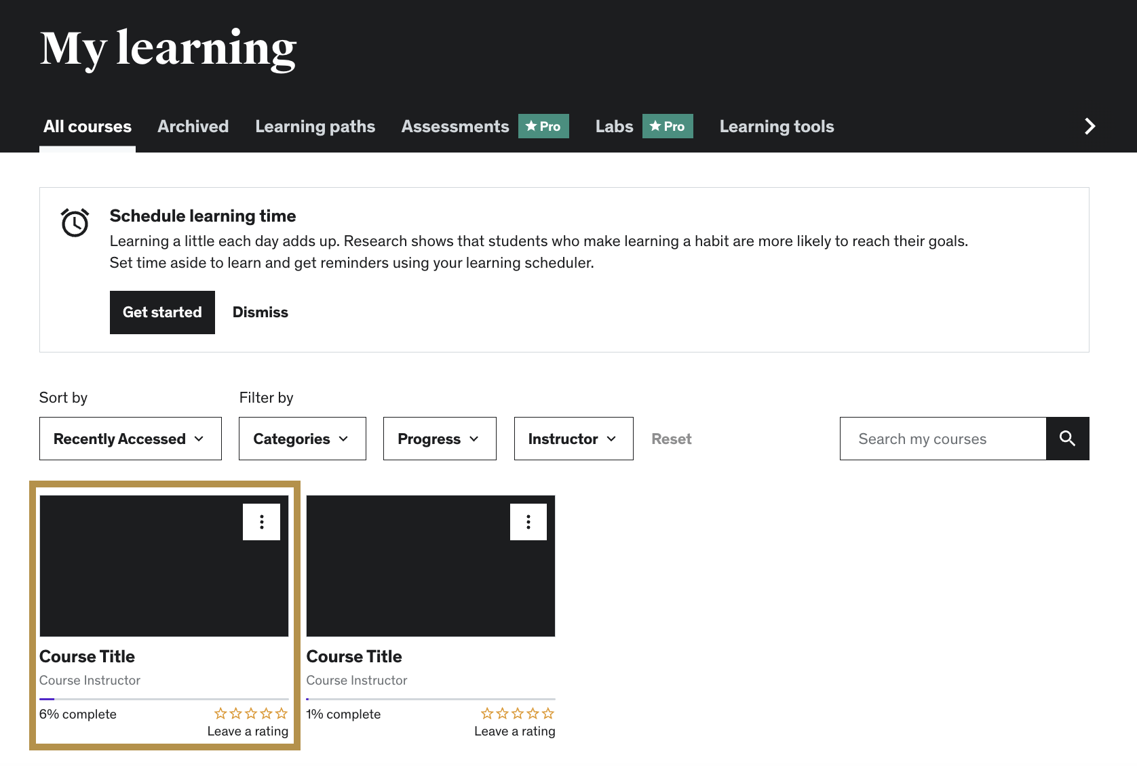Open the Categories filter dropdown

302,439
